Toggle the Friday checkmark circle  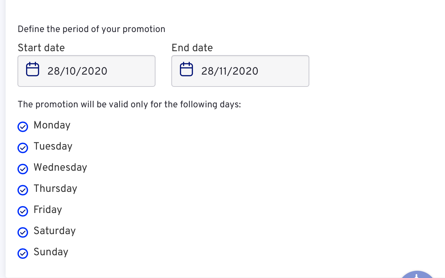(23, 211)
